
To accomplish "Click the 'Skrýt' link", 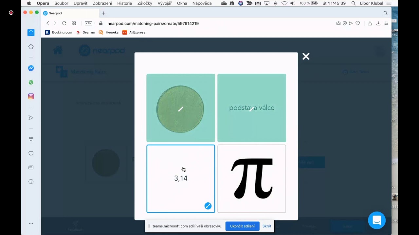I will (x=267, y=226).
